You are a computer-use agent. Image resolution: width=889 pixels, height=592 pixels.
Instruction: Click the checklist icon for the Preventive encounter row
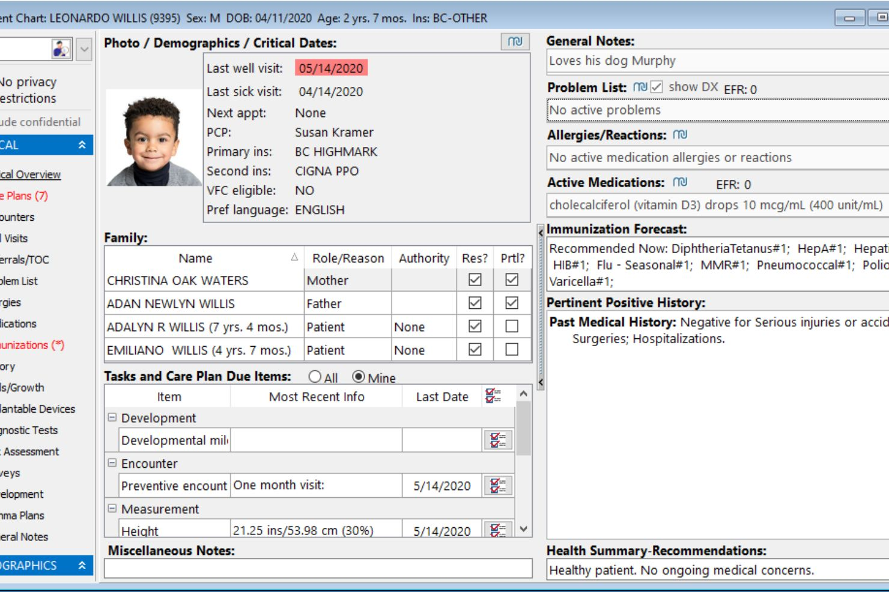point(498,485)
